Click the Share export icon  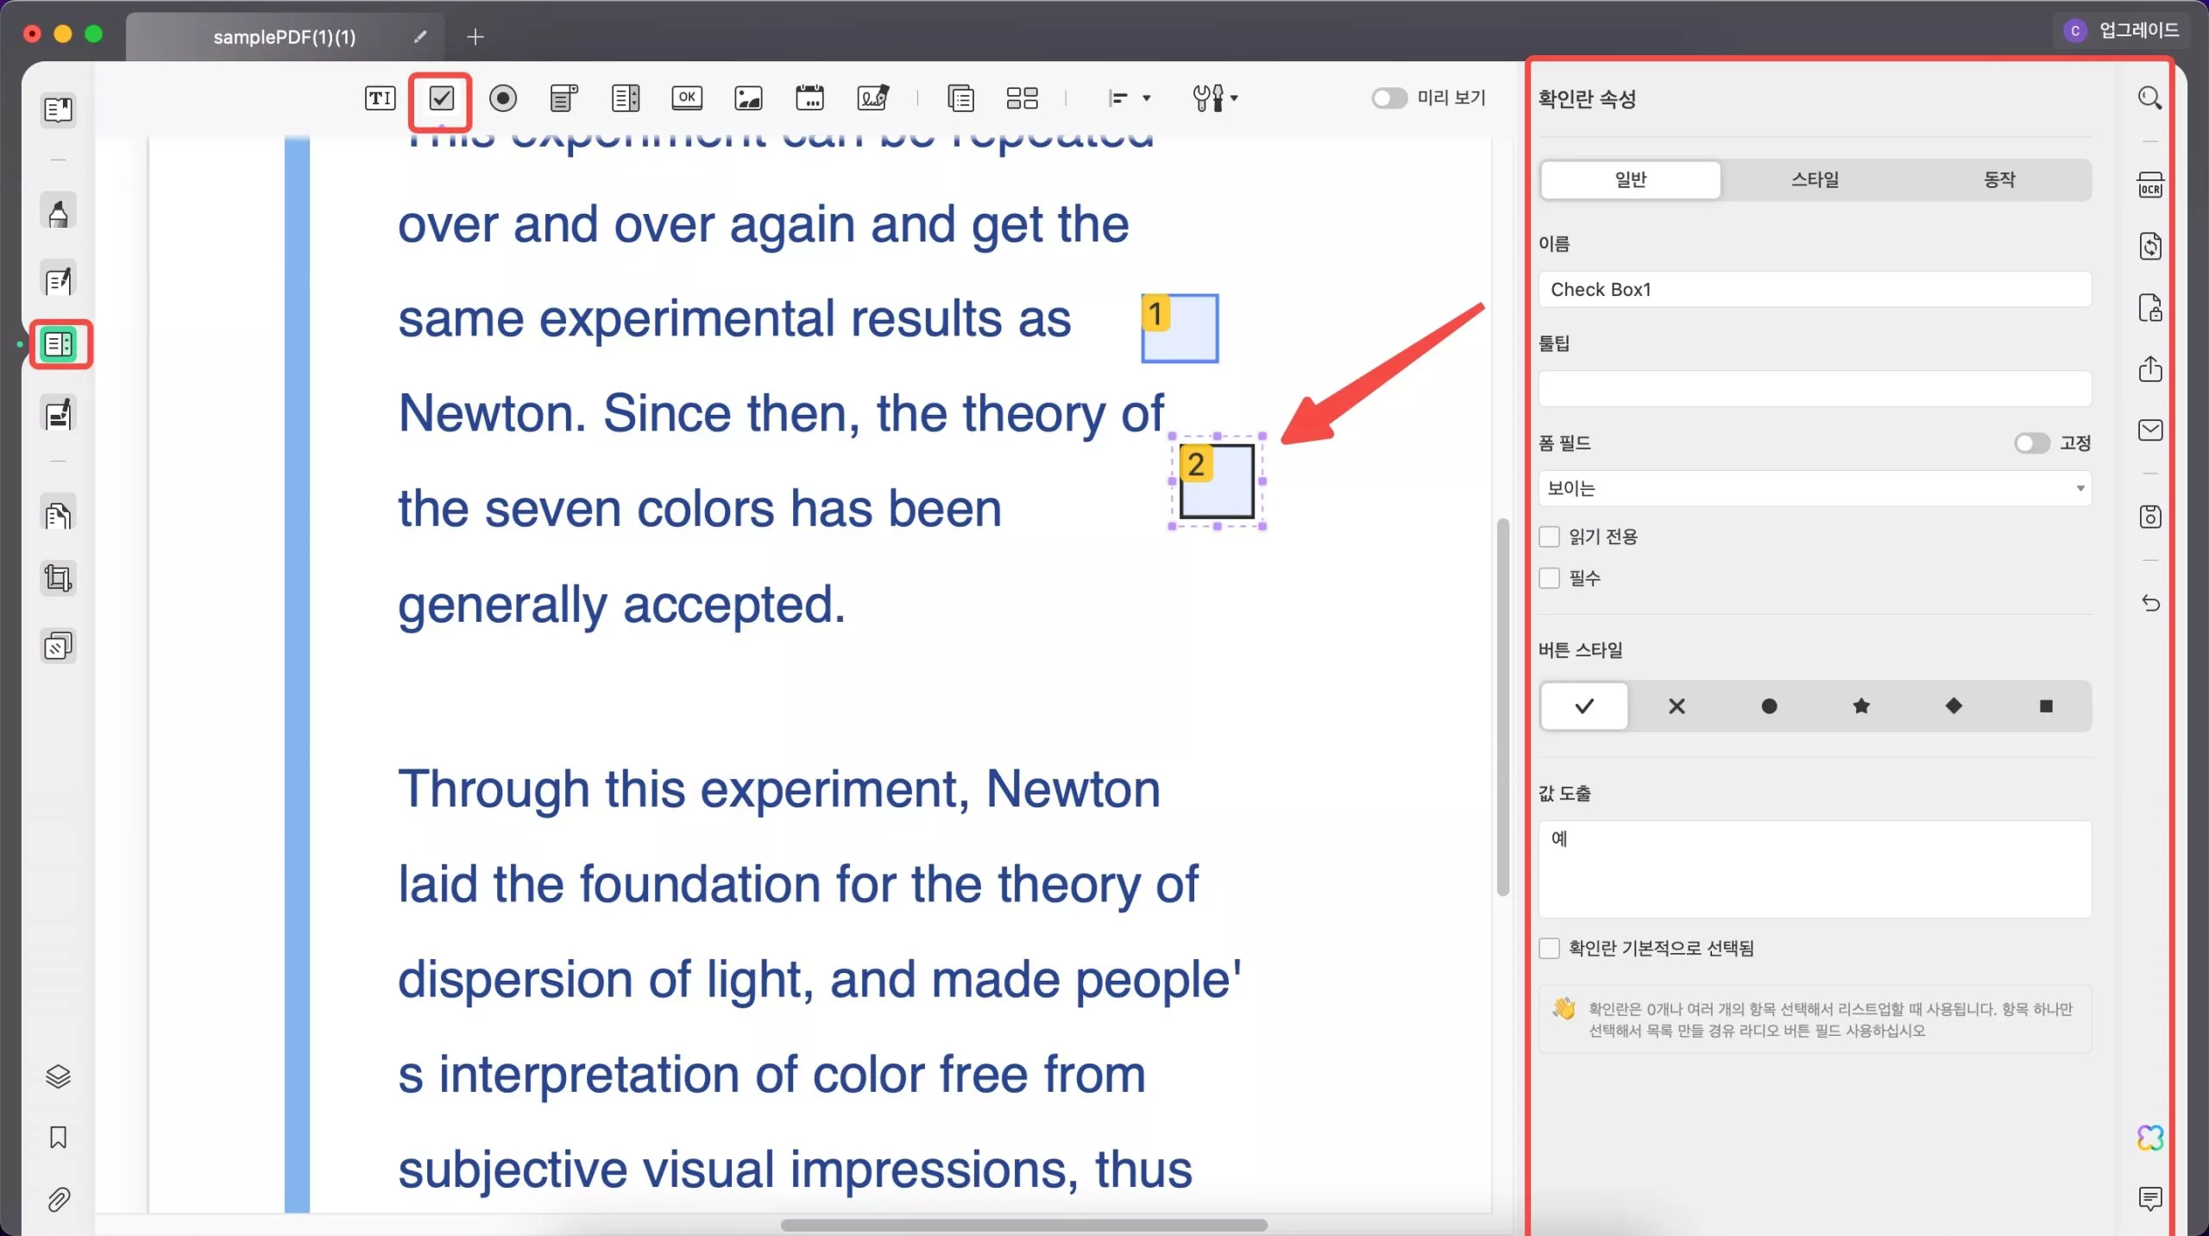pyautogui.click(x=2149, y=369)
